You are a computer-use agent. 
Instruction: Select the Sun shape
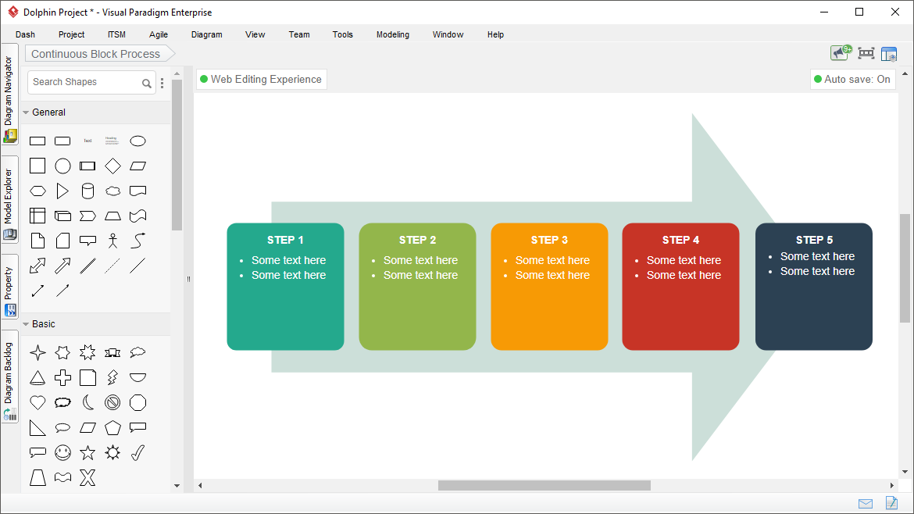click(112, 453)
